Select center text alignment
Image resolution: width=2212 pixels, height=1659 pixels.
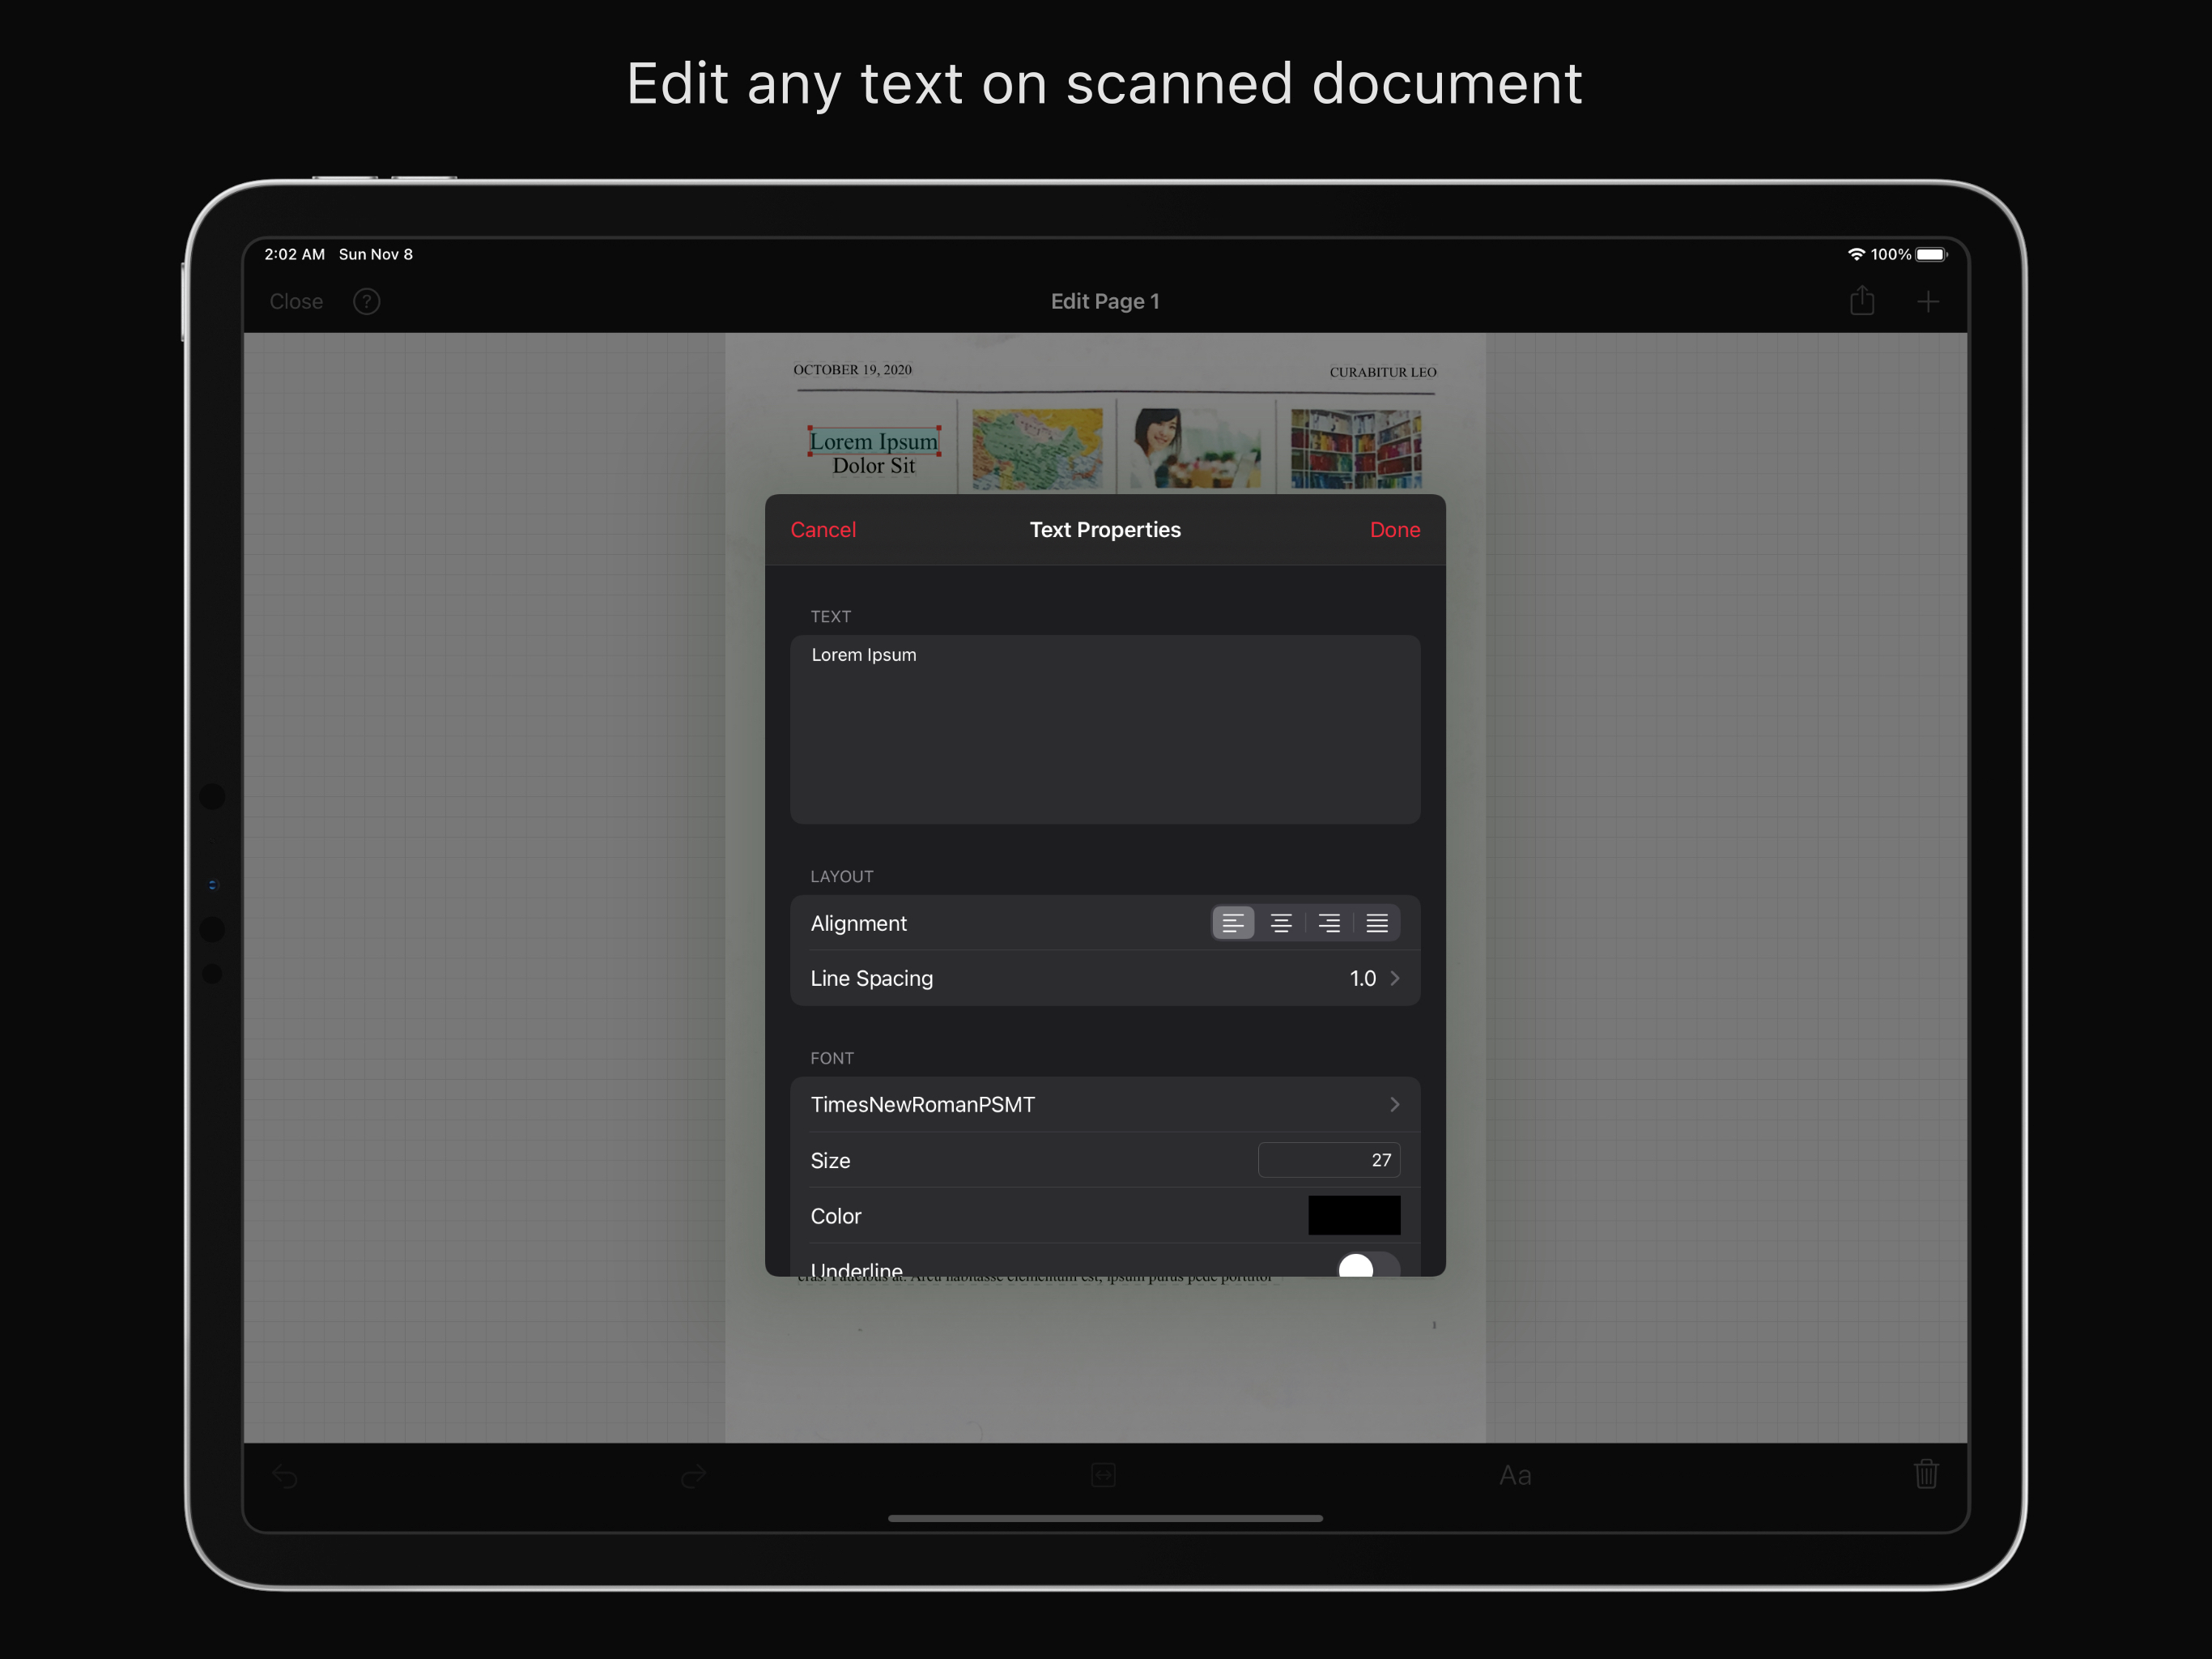(x=1281, y=923)
